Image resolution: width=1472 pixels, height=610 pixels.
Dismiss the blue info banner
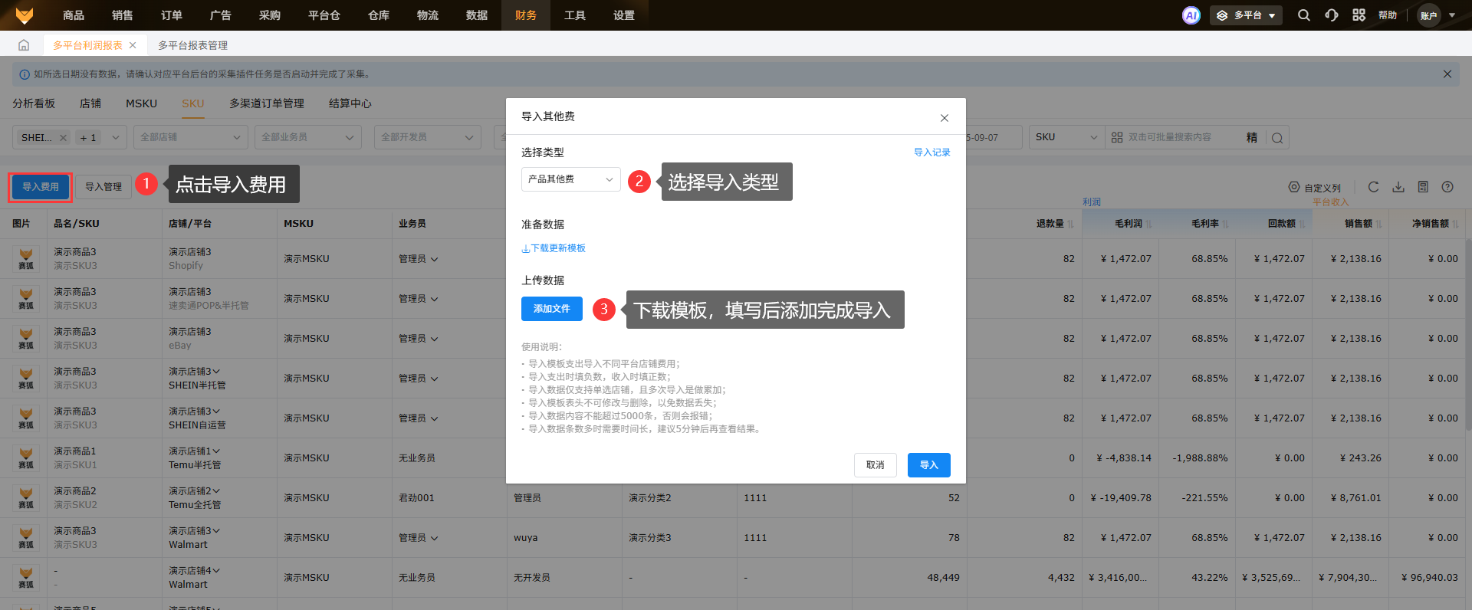click(x=1447, y=74)
